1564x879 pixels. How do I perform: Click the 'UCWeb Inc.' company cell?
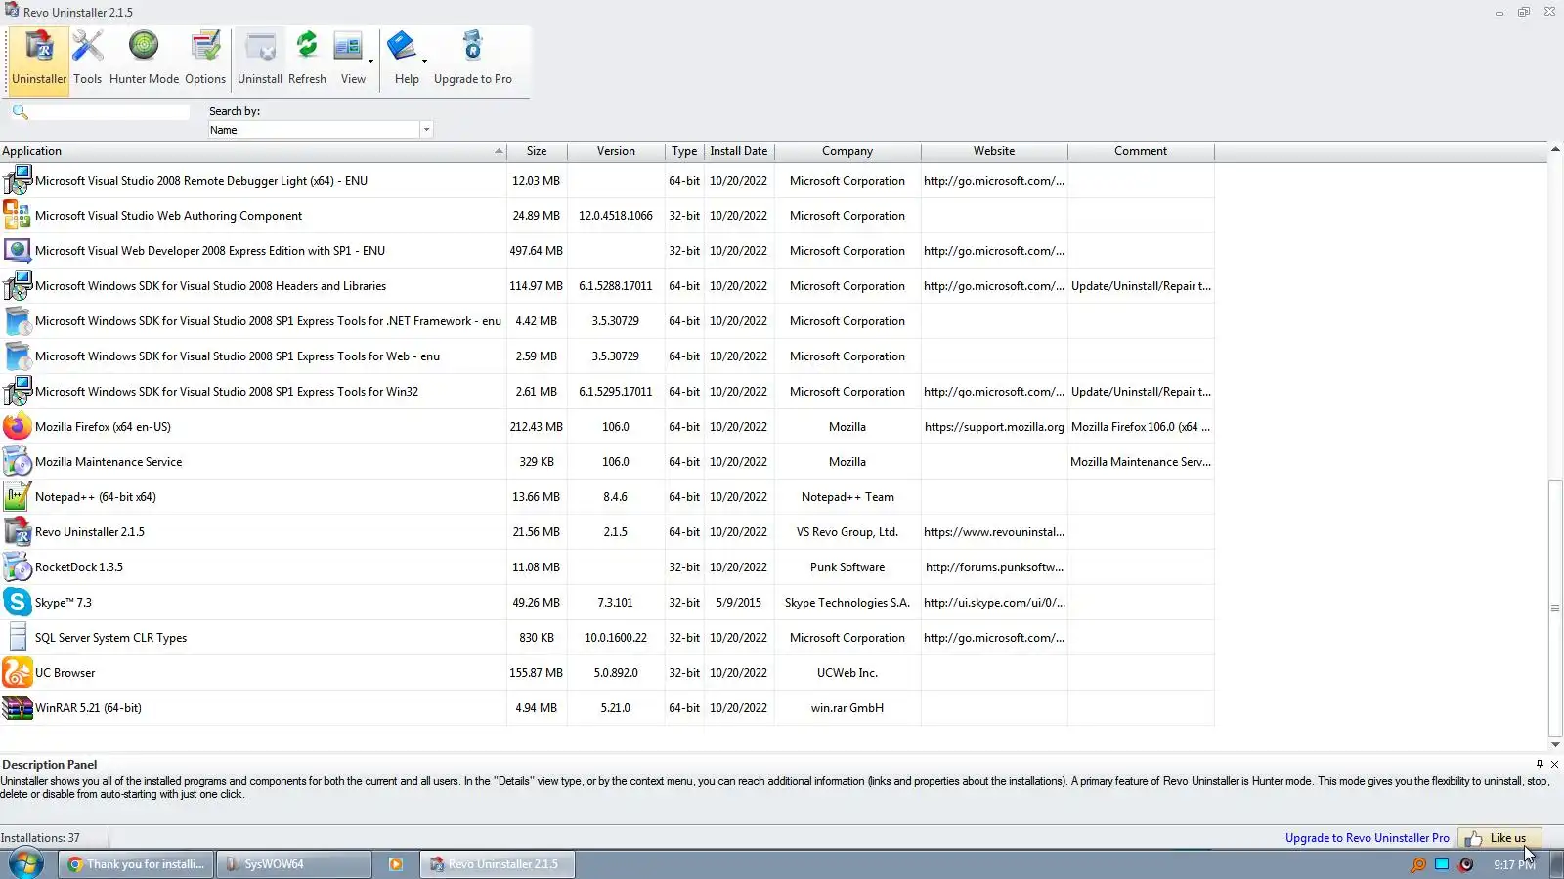[847, 673]
